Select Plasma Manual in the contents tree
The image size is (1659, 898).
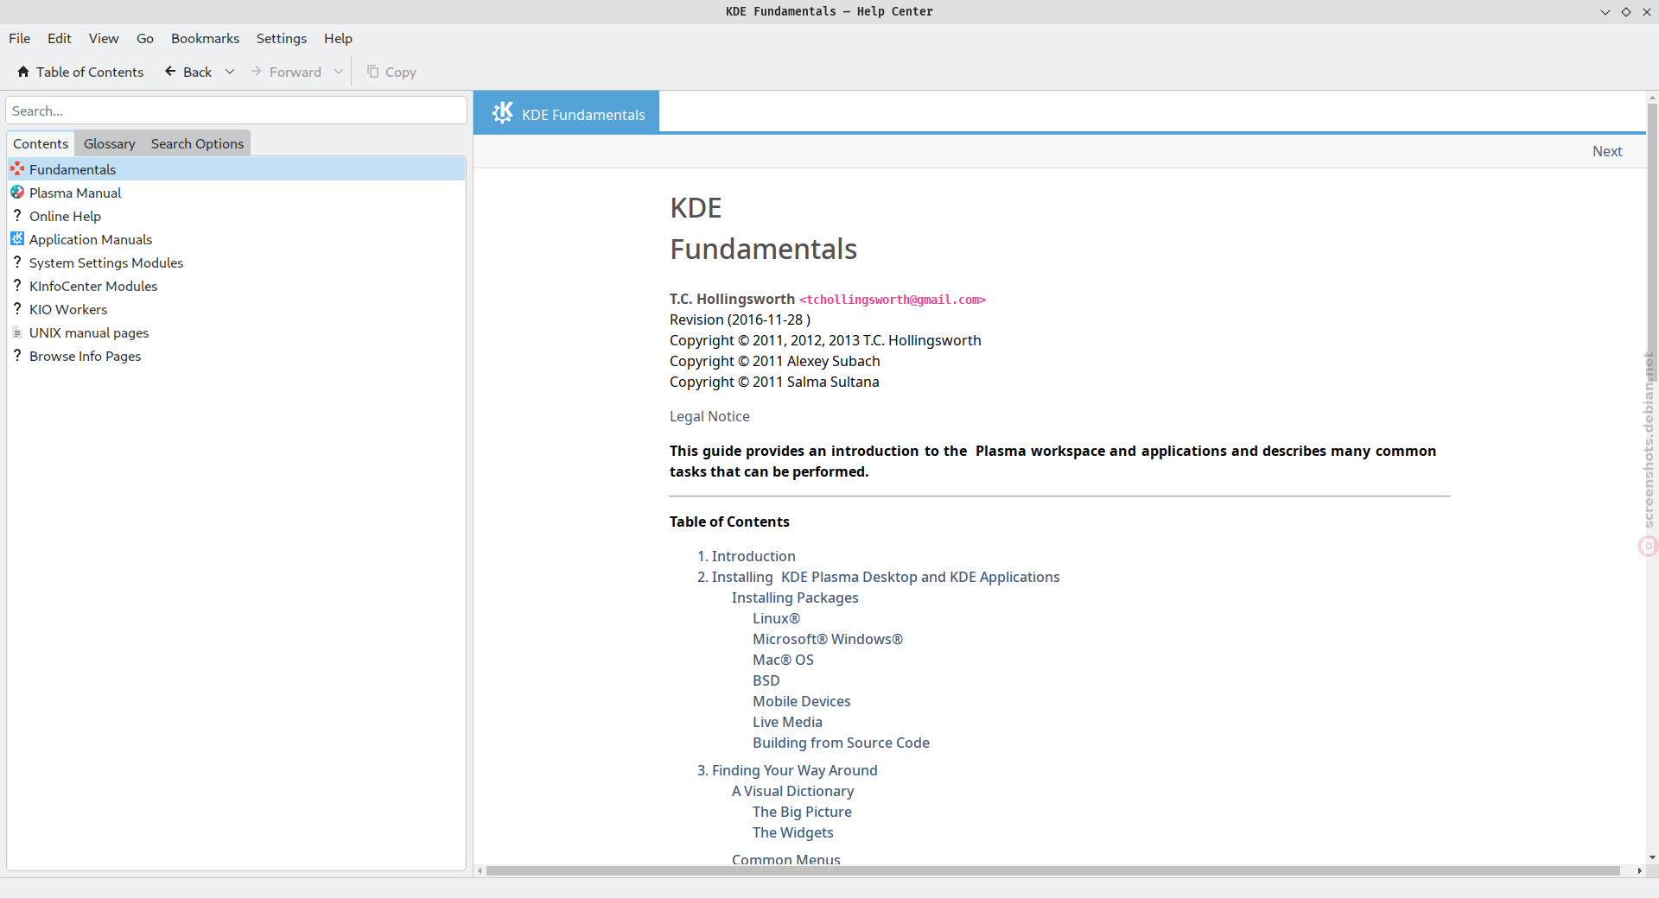pyautogui.click(x=236, y=193)
